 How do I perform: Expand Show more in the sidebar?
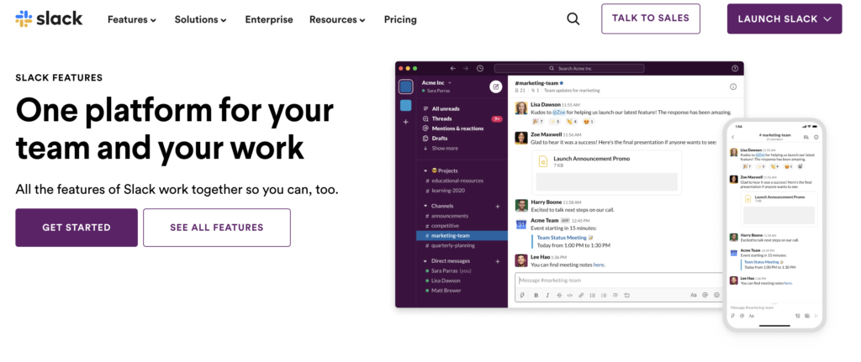click(x=444, y=148)
